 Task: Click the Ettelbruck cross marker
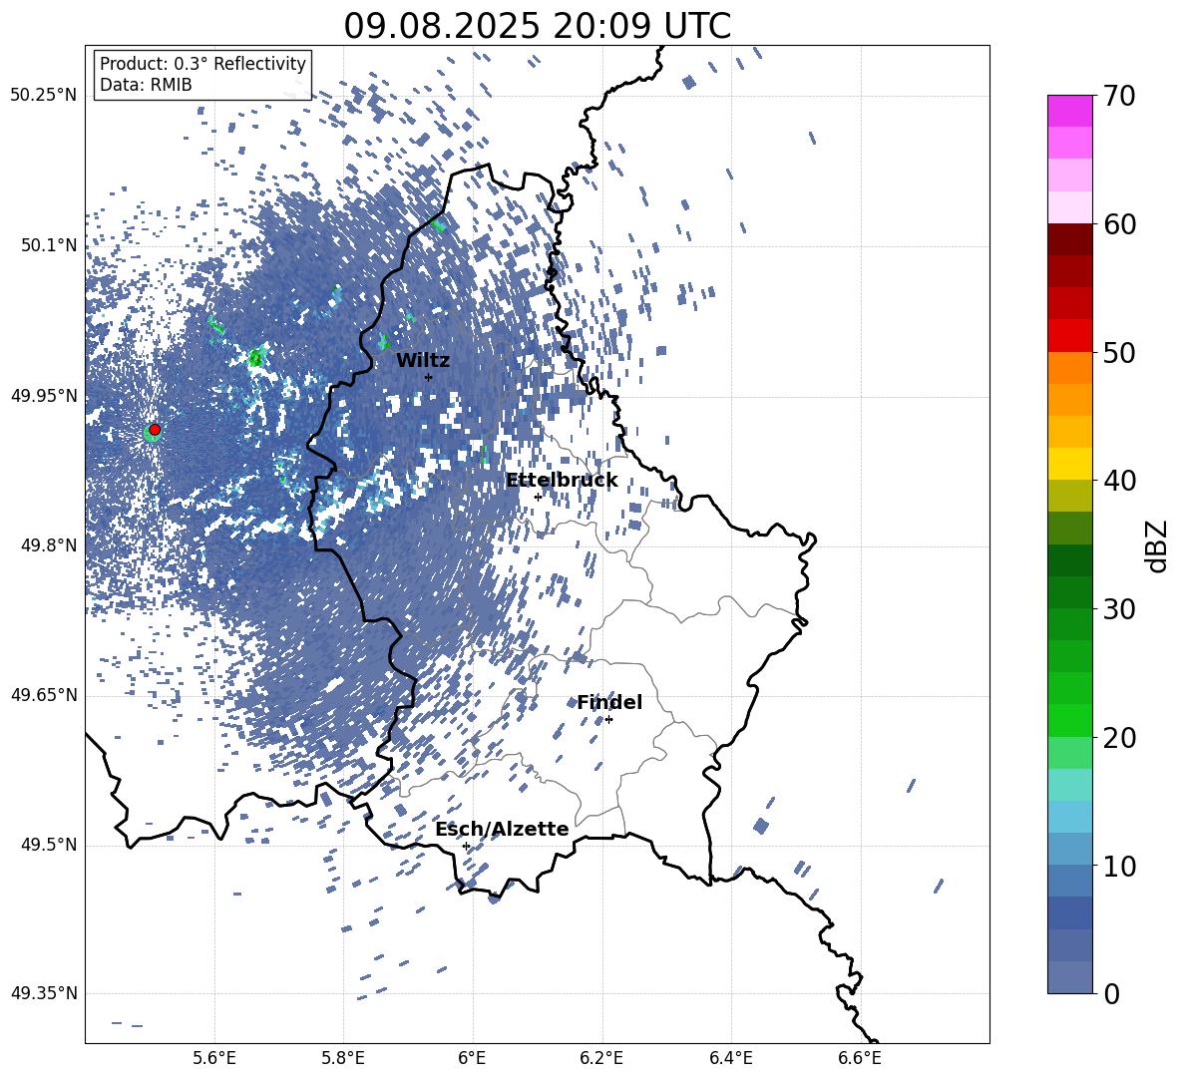point(538,497)
